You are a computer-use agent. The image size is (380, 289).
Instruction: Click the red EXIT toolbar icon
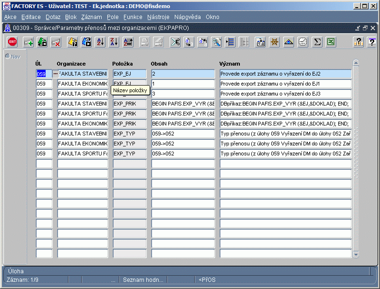12,42
